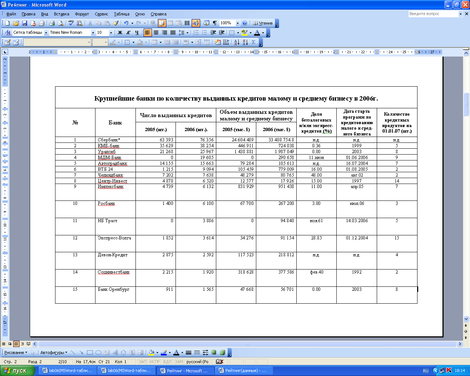This screenshot has height=376, width=470.
Task: Click the Undo arrow icon
Action: (x=126, y=23)
